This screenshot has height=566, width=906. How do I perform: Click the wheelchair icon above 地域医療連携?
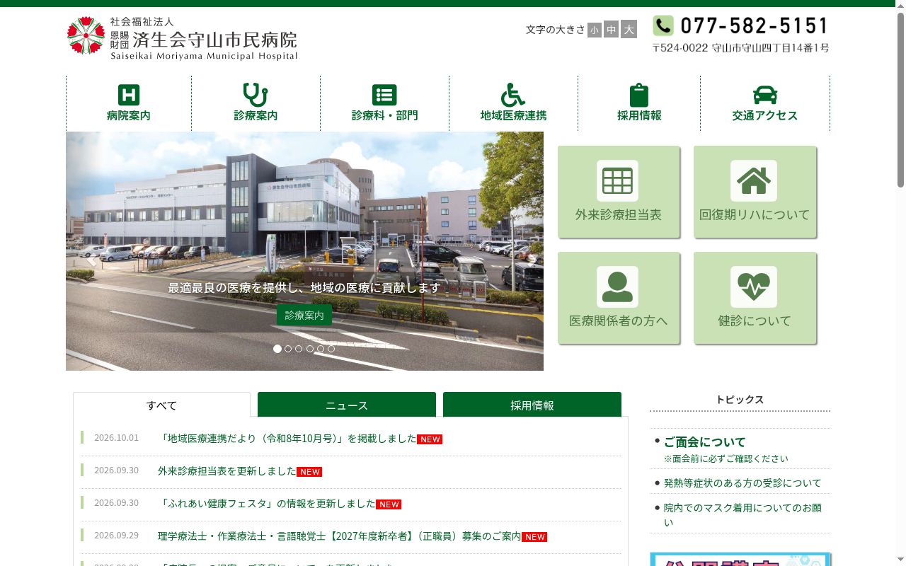pos(513,95)
